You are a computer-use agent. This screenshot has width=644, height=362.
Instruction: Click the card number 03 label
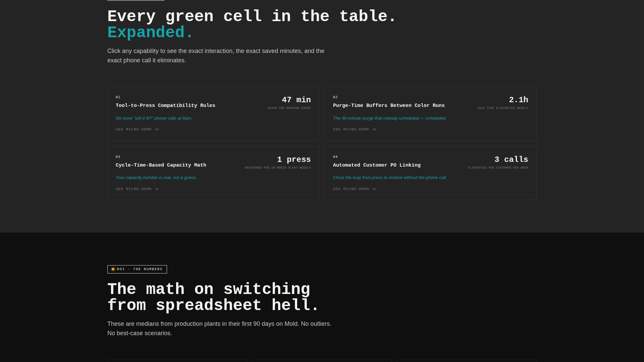coord(118,157)
